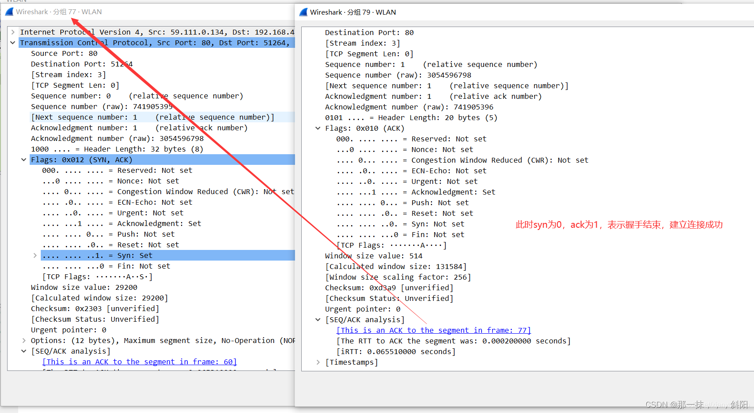Image resolution: width=754 pixels, height=413 pixels.
Task: Select RTT to ACK 0.000200000 seconds row
Action: 454,341
